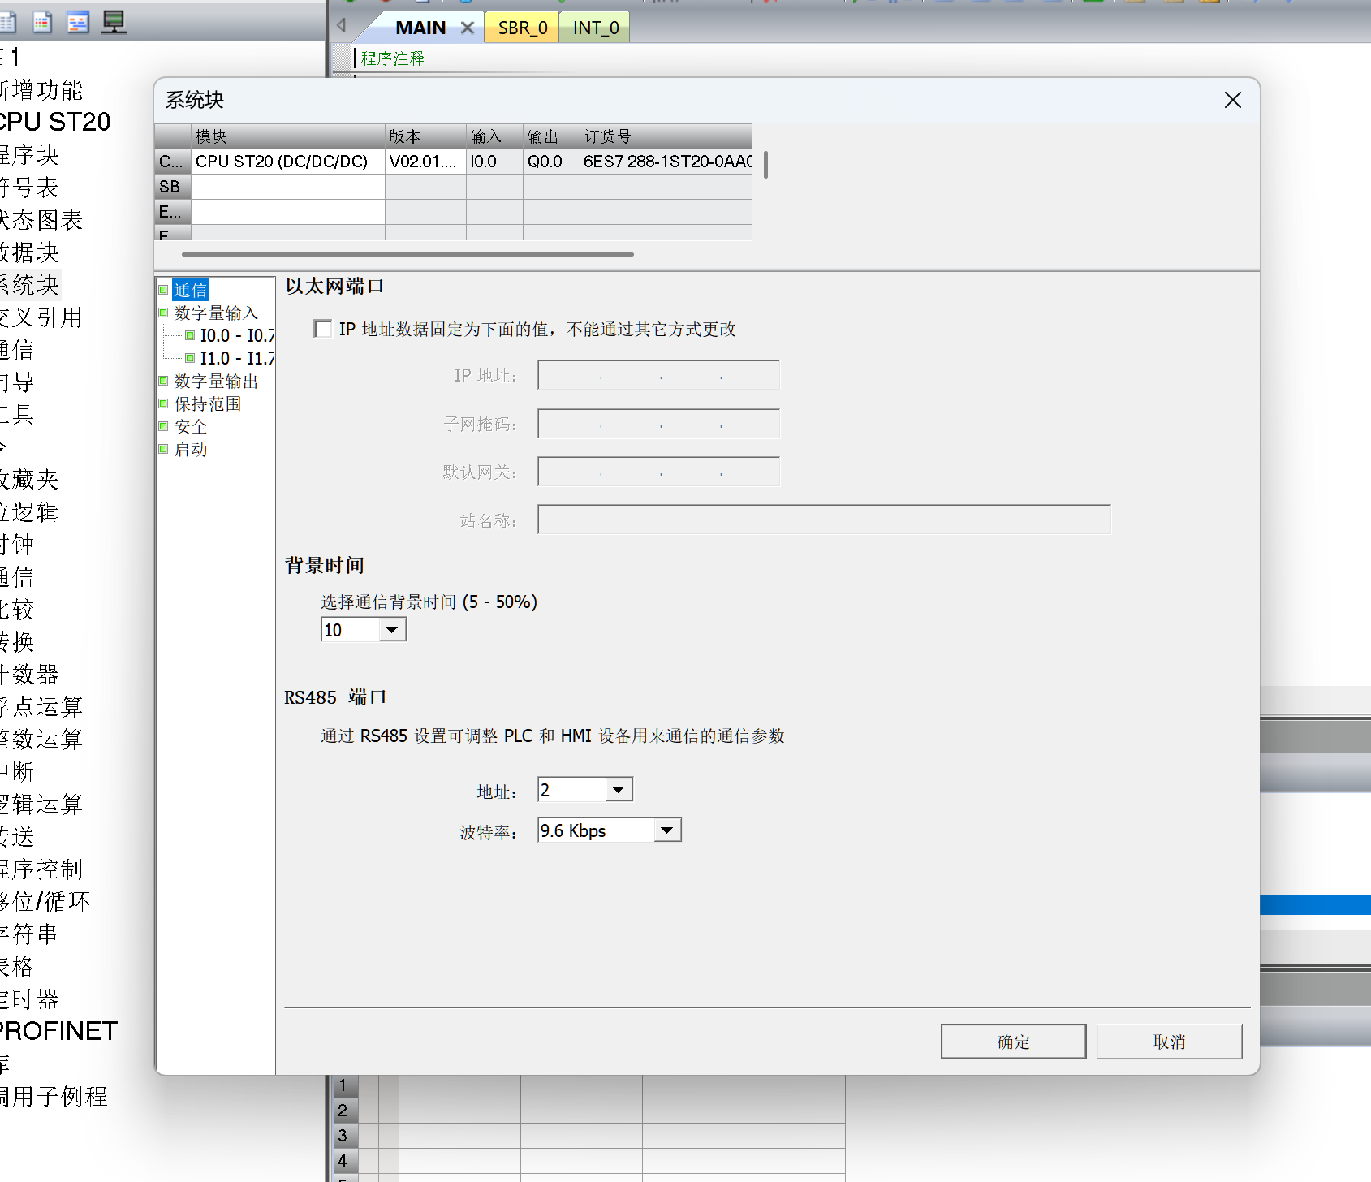Open 浮点运算 in the instruction tree
1371x1182 pixels.
point(41,706)
